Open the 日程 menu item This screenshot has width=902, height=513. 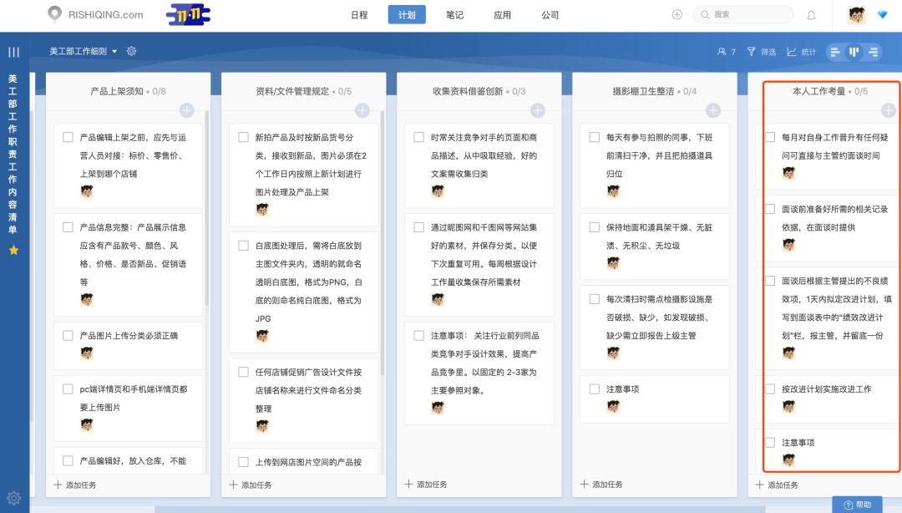[359, 14]
